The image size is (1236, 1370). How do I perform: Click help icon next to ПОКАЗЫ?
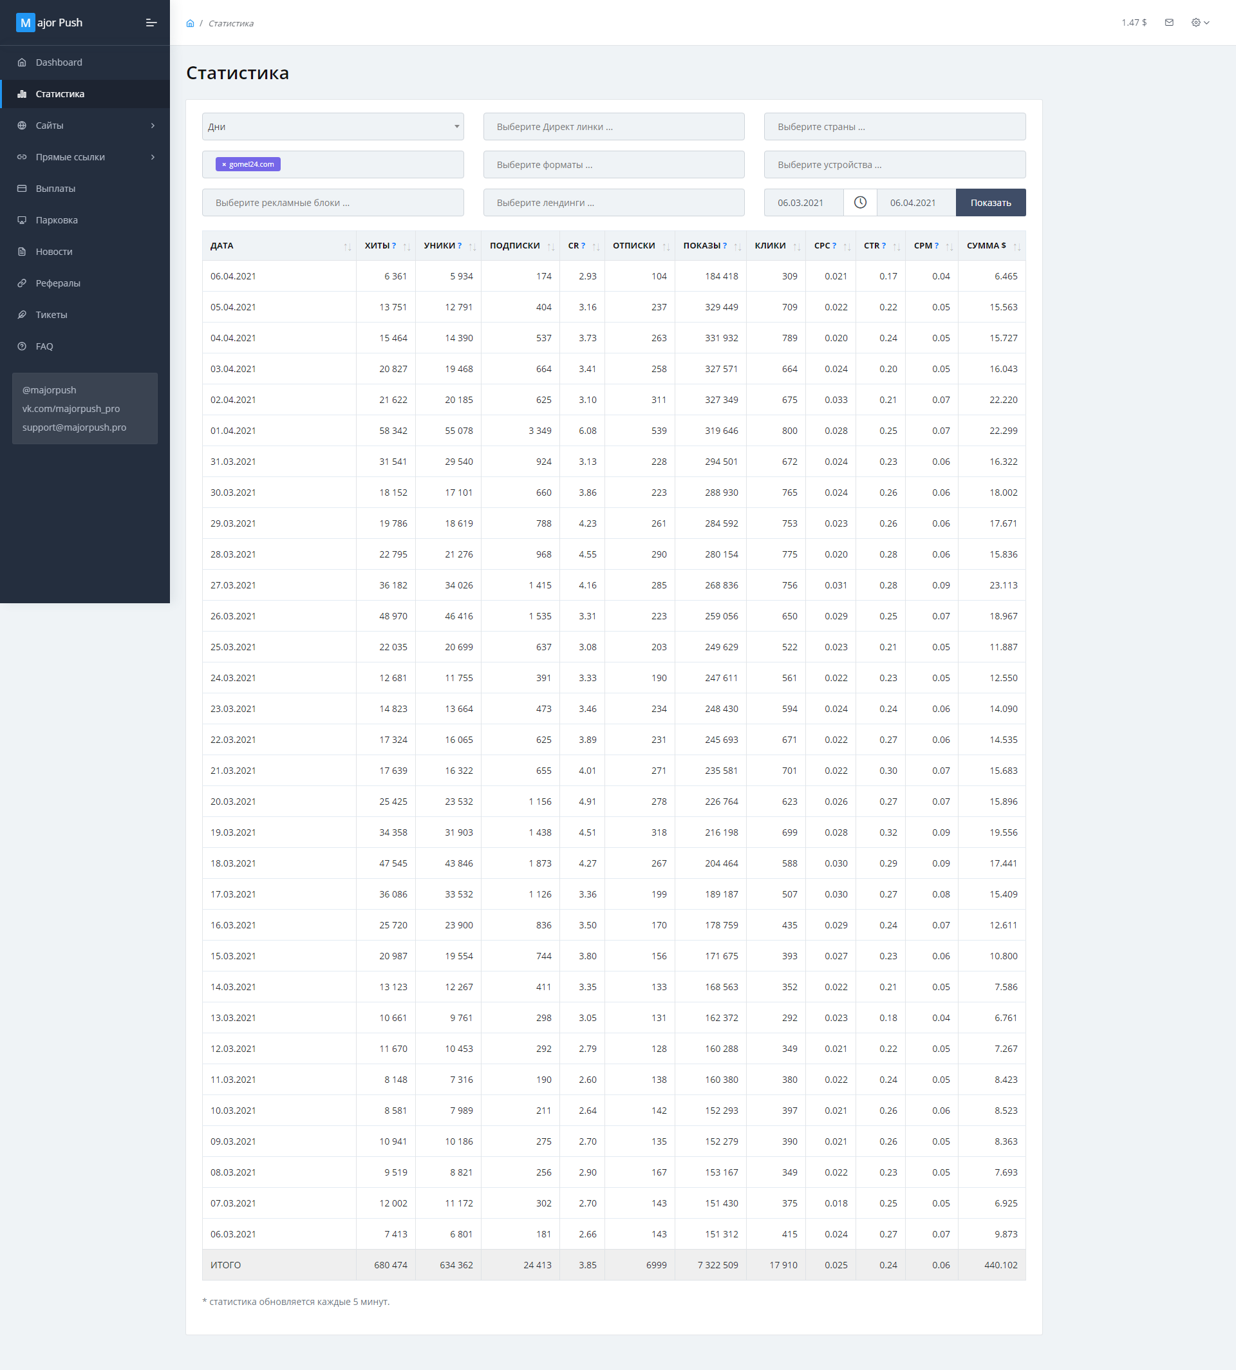[x=725, y=246]
